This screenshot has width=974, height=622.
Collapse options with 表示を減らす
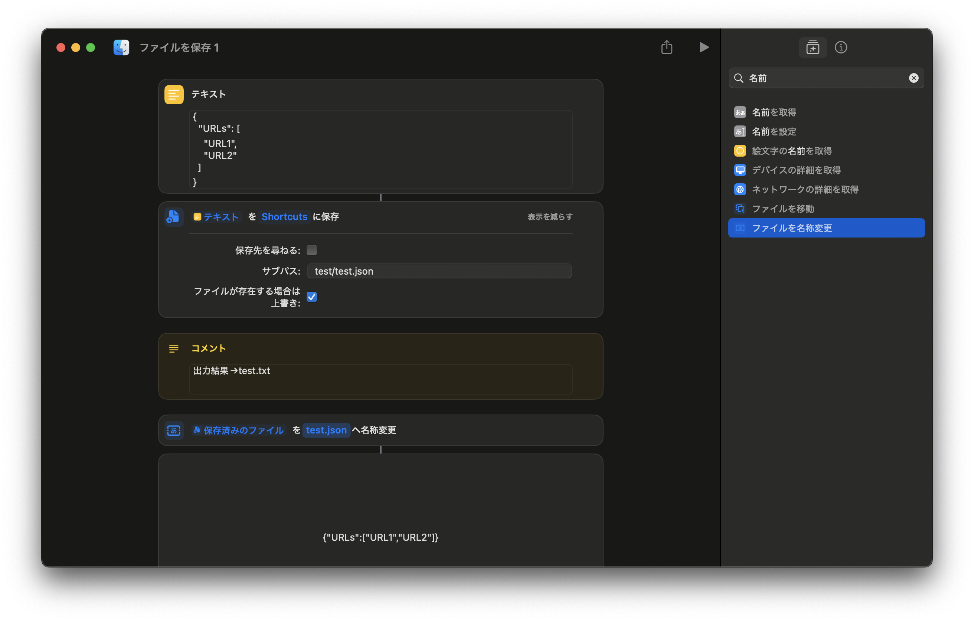pos(550,217)
